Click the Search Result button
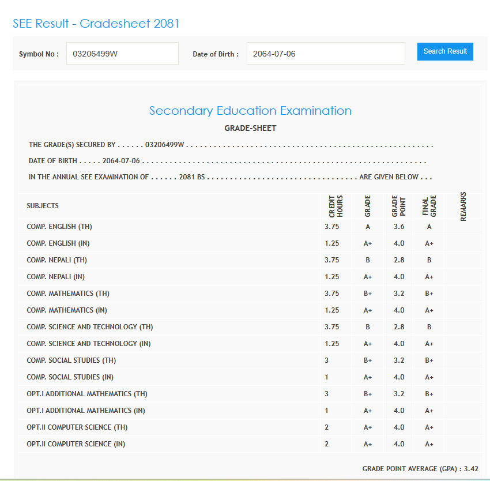 [x=445, y=51]
